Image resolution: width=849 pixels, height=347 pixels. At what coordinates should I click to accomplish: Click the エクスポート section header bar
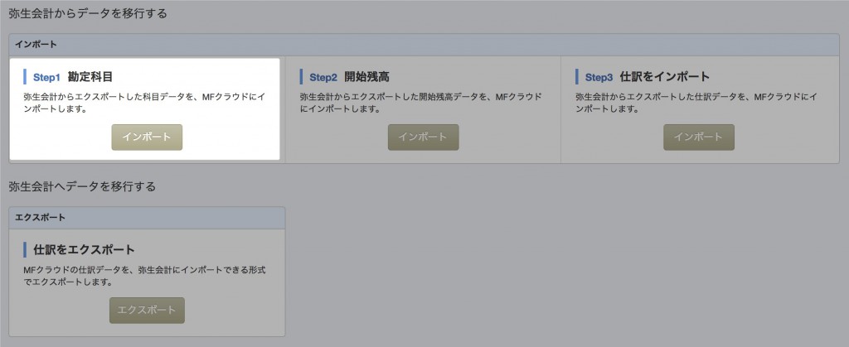147,218
